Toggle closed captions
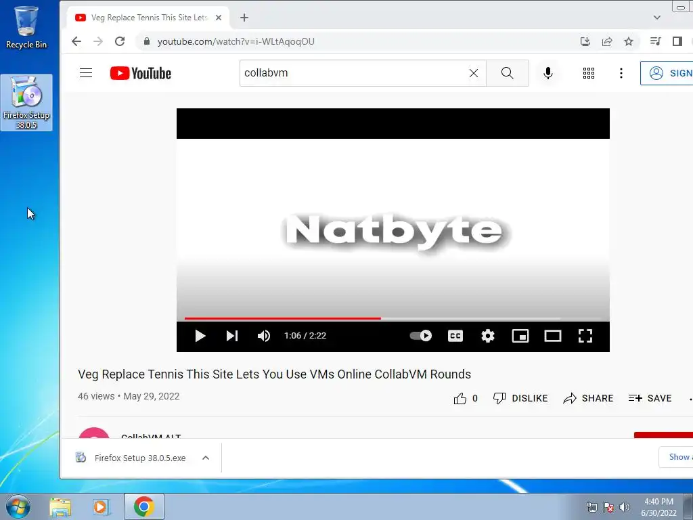The height and width of the screenshot is (520, 693). (455, 336)
